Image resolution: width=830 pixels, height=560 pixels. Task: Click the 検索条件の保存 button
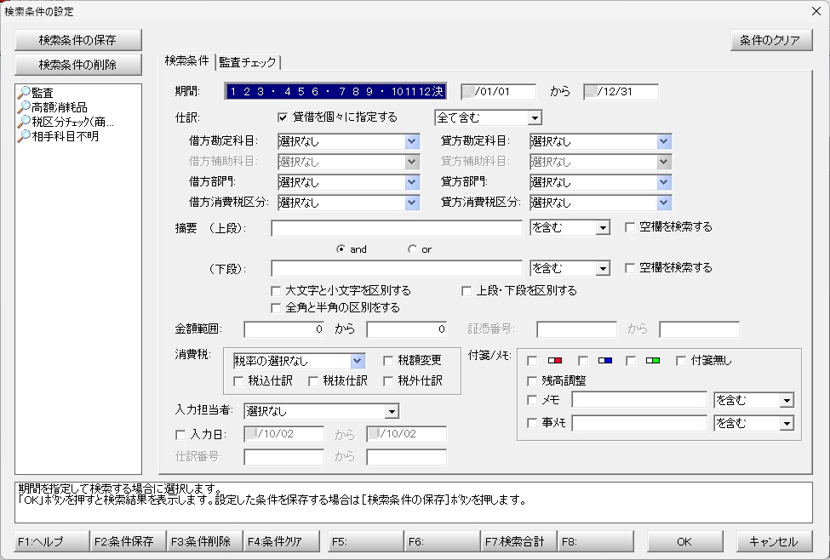click(x=78, y=40)
